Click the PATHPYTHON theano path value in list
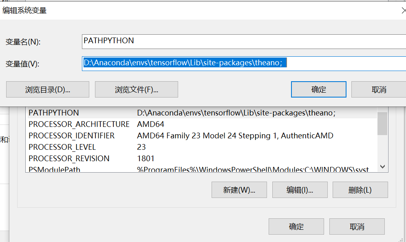This screenshot has width=406, height=242. 236,113
